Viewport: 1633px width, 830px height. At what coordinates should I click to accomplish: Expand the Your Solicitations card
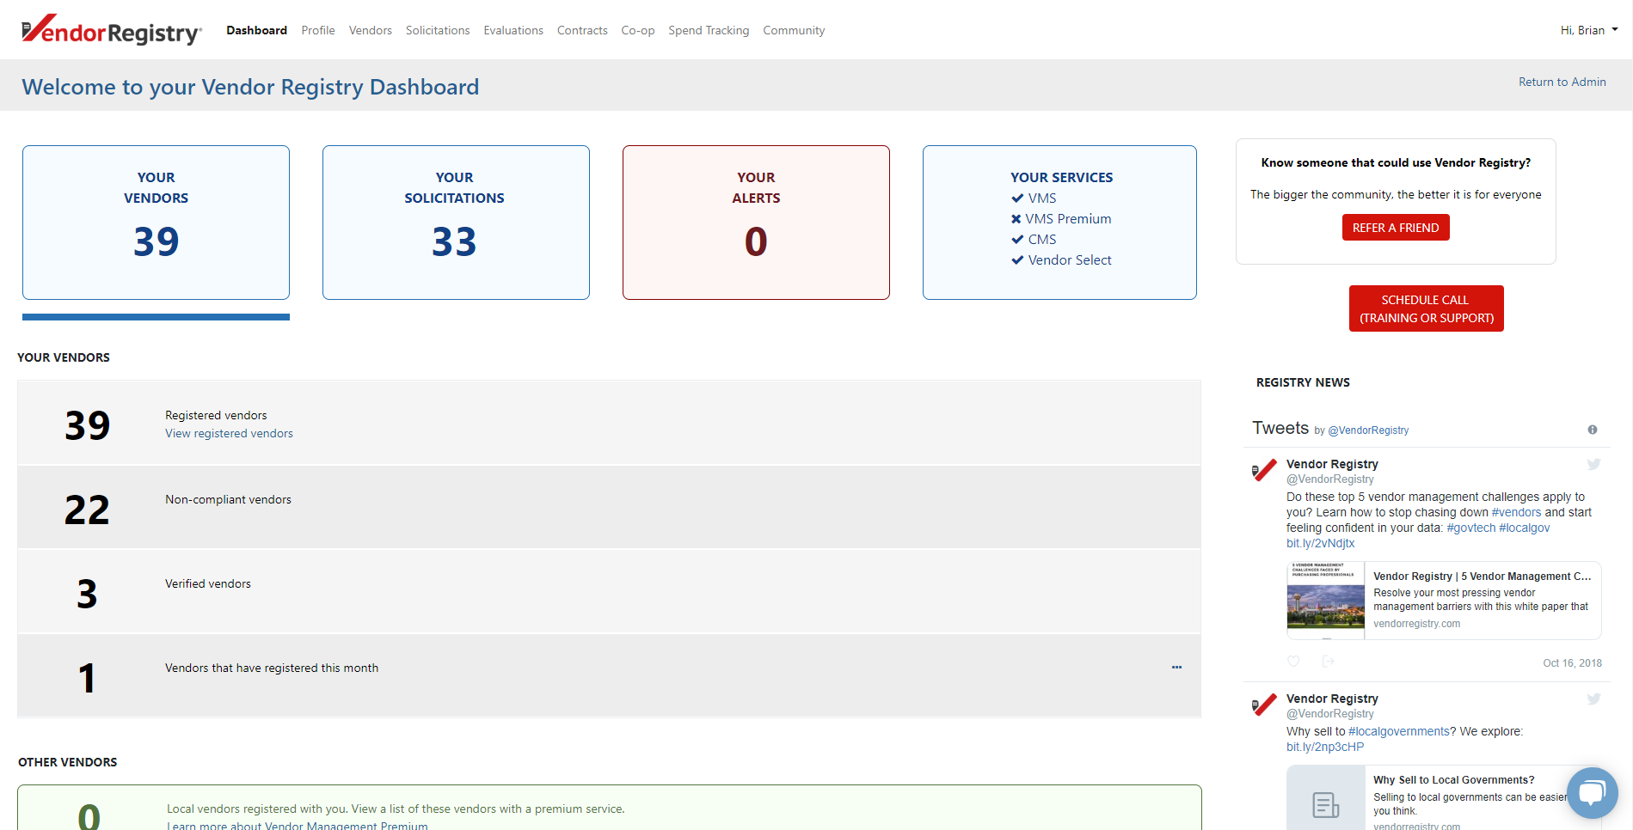point(456,223)
